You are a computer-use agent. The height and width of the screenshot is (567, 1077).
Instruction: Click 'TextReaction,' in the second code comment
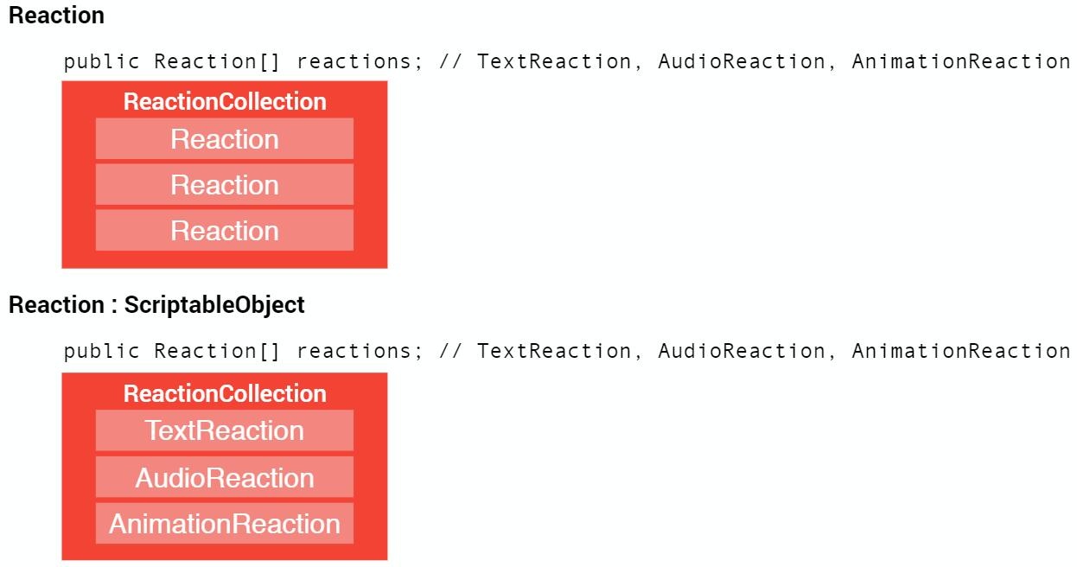coord(559,351)
